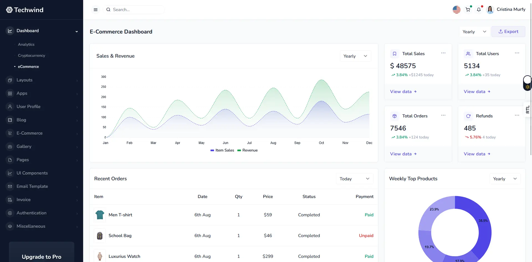Click the Total Sales bookmark icon
Screen dimensions: 532x262
click(395, 54)
